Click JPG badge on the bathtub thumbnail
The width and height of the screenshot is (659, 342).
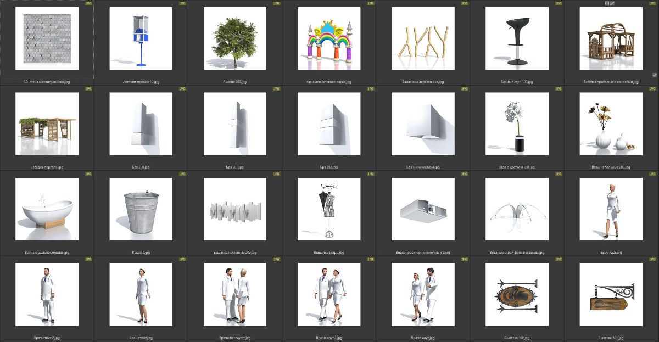tap(89, 174)
